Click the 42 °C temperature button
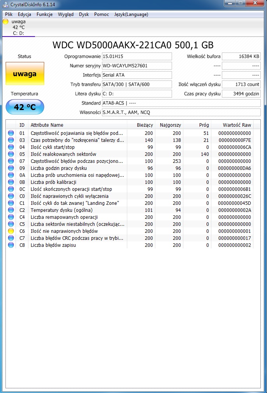The image size is (267, 393). click(x=25, y=107)
